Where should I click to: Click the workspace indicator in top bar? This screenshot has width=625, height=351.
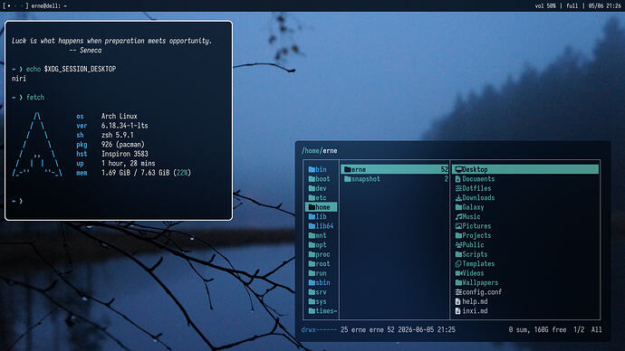[15, 6]
